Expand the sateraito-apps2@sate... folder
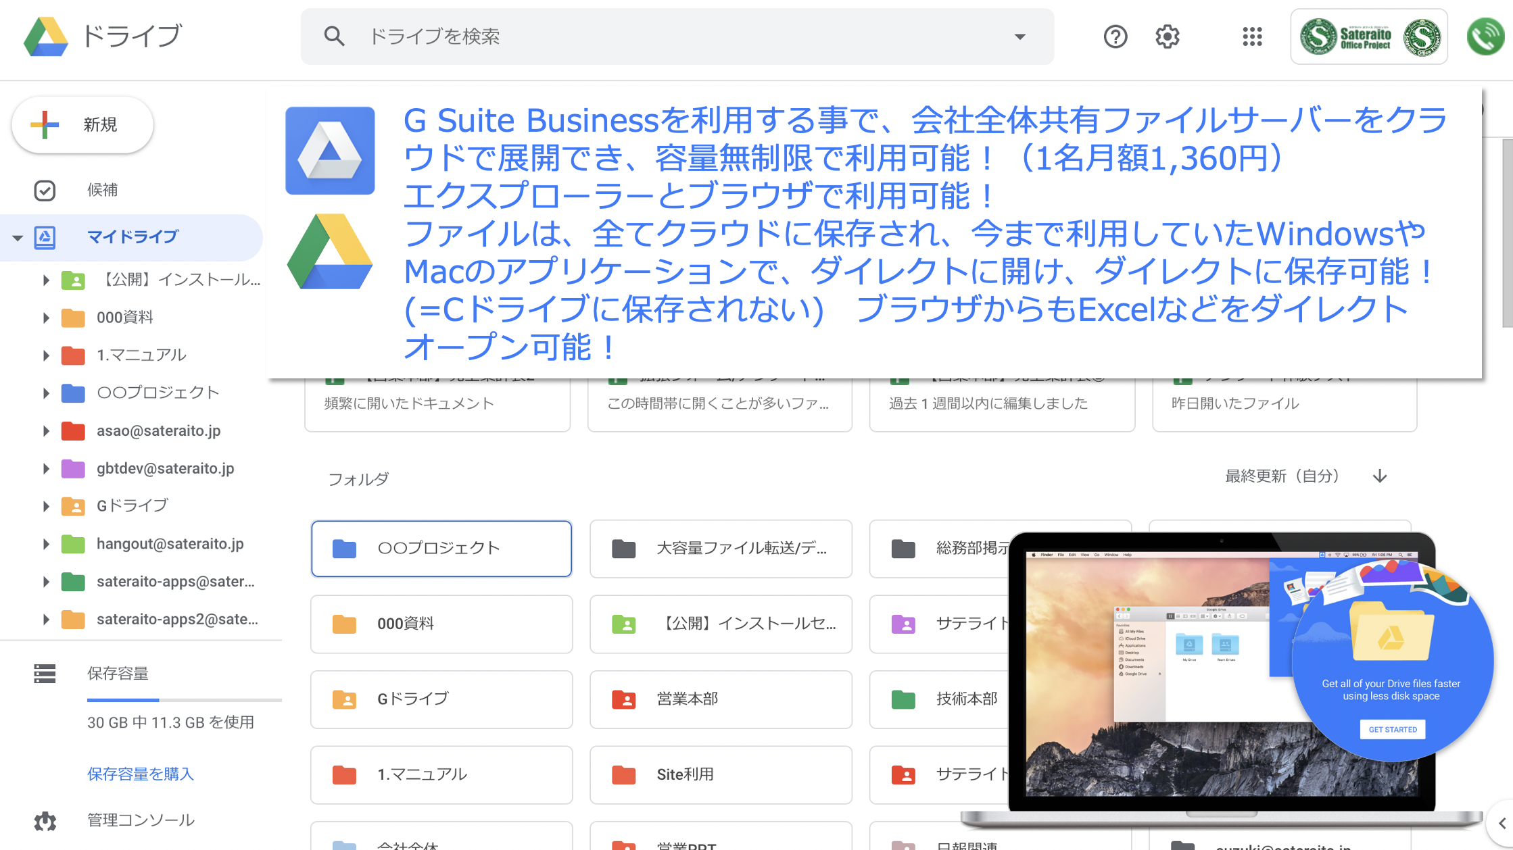The width and height of the screenshot is (1513, 850). click(x=45, y=620)
